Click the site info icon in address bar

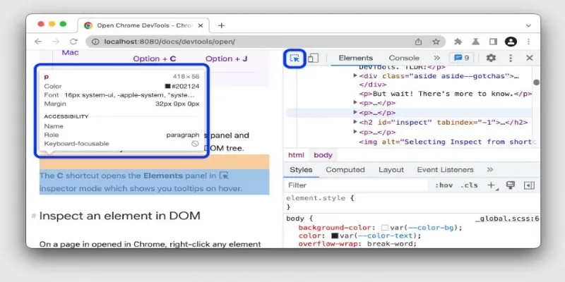tap(95, 42)
